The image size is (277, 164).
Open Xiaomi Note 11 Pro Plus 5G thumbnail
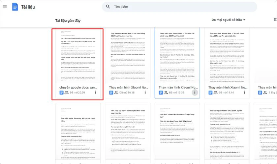point(177,55)
